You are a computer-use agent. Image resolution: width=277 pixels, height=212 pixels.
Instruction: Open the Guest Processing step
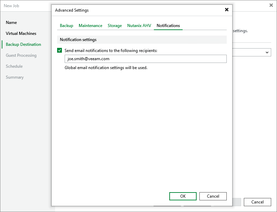tap(21, 55)
